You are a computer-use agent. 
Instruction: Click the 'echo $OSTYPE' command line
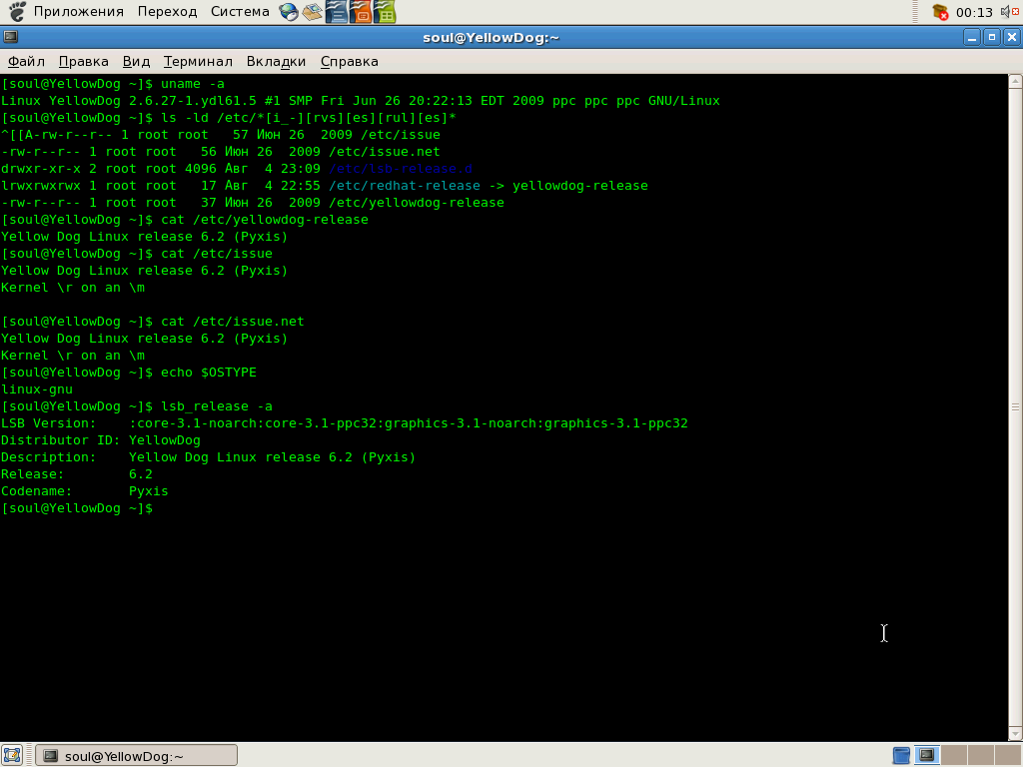[129, 373]
